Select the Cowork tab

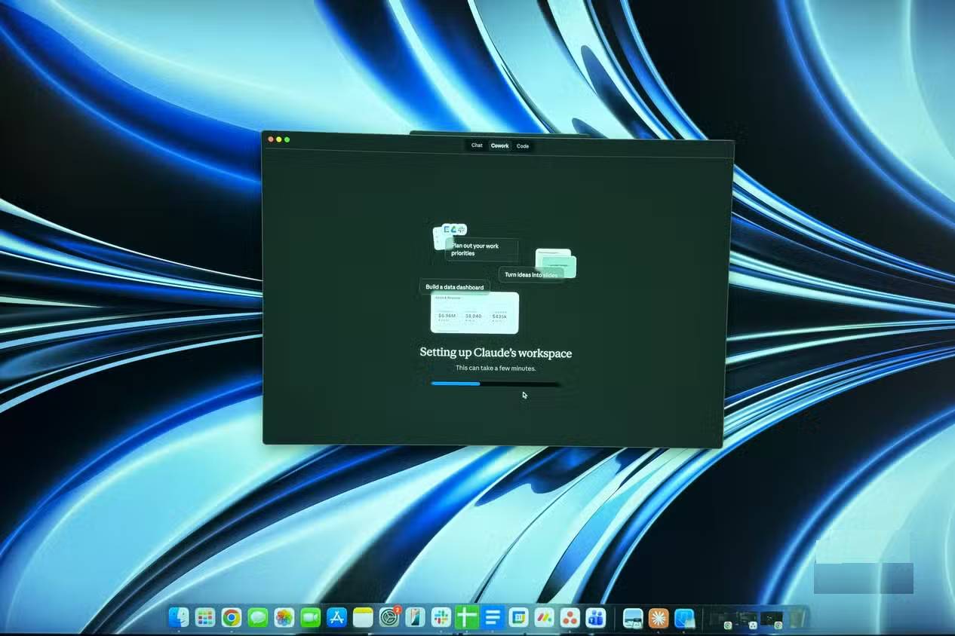(499, 145)
